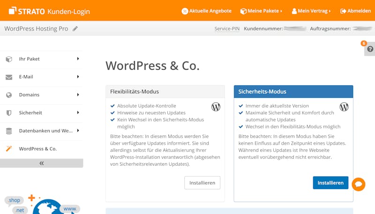Install WordPress in Sicherheits-Modus
375x214 pixels.
[x=330, y=183]
